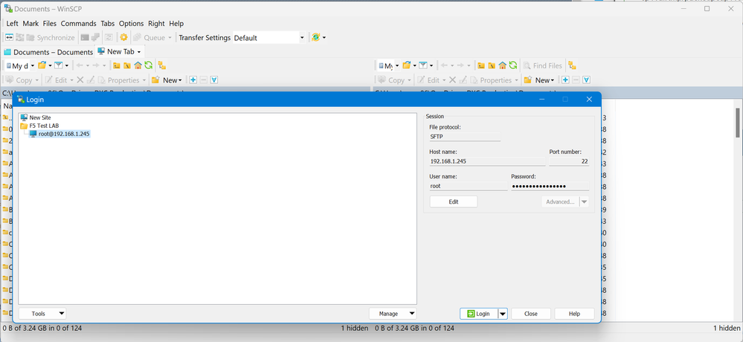Viewport: 743px width, 342px height.
Task: Click left panel New folder icon
Action: tap(155, 80)
